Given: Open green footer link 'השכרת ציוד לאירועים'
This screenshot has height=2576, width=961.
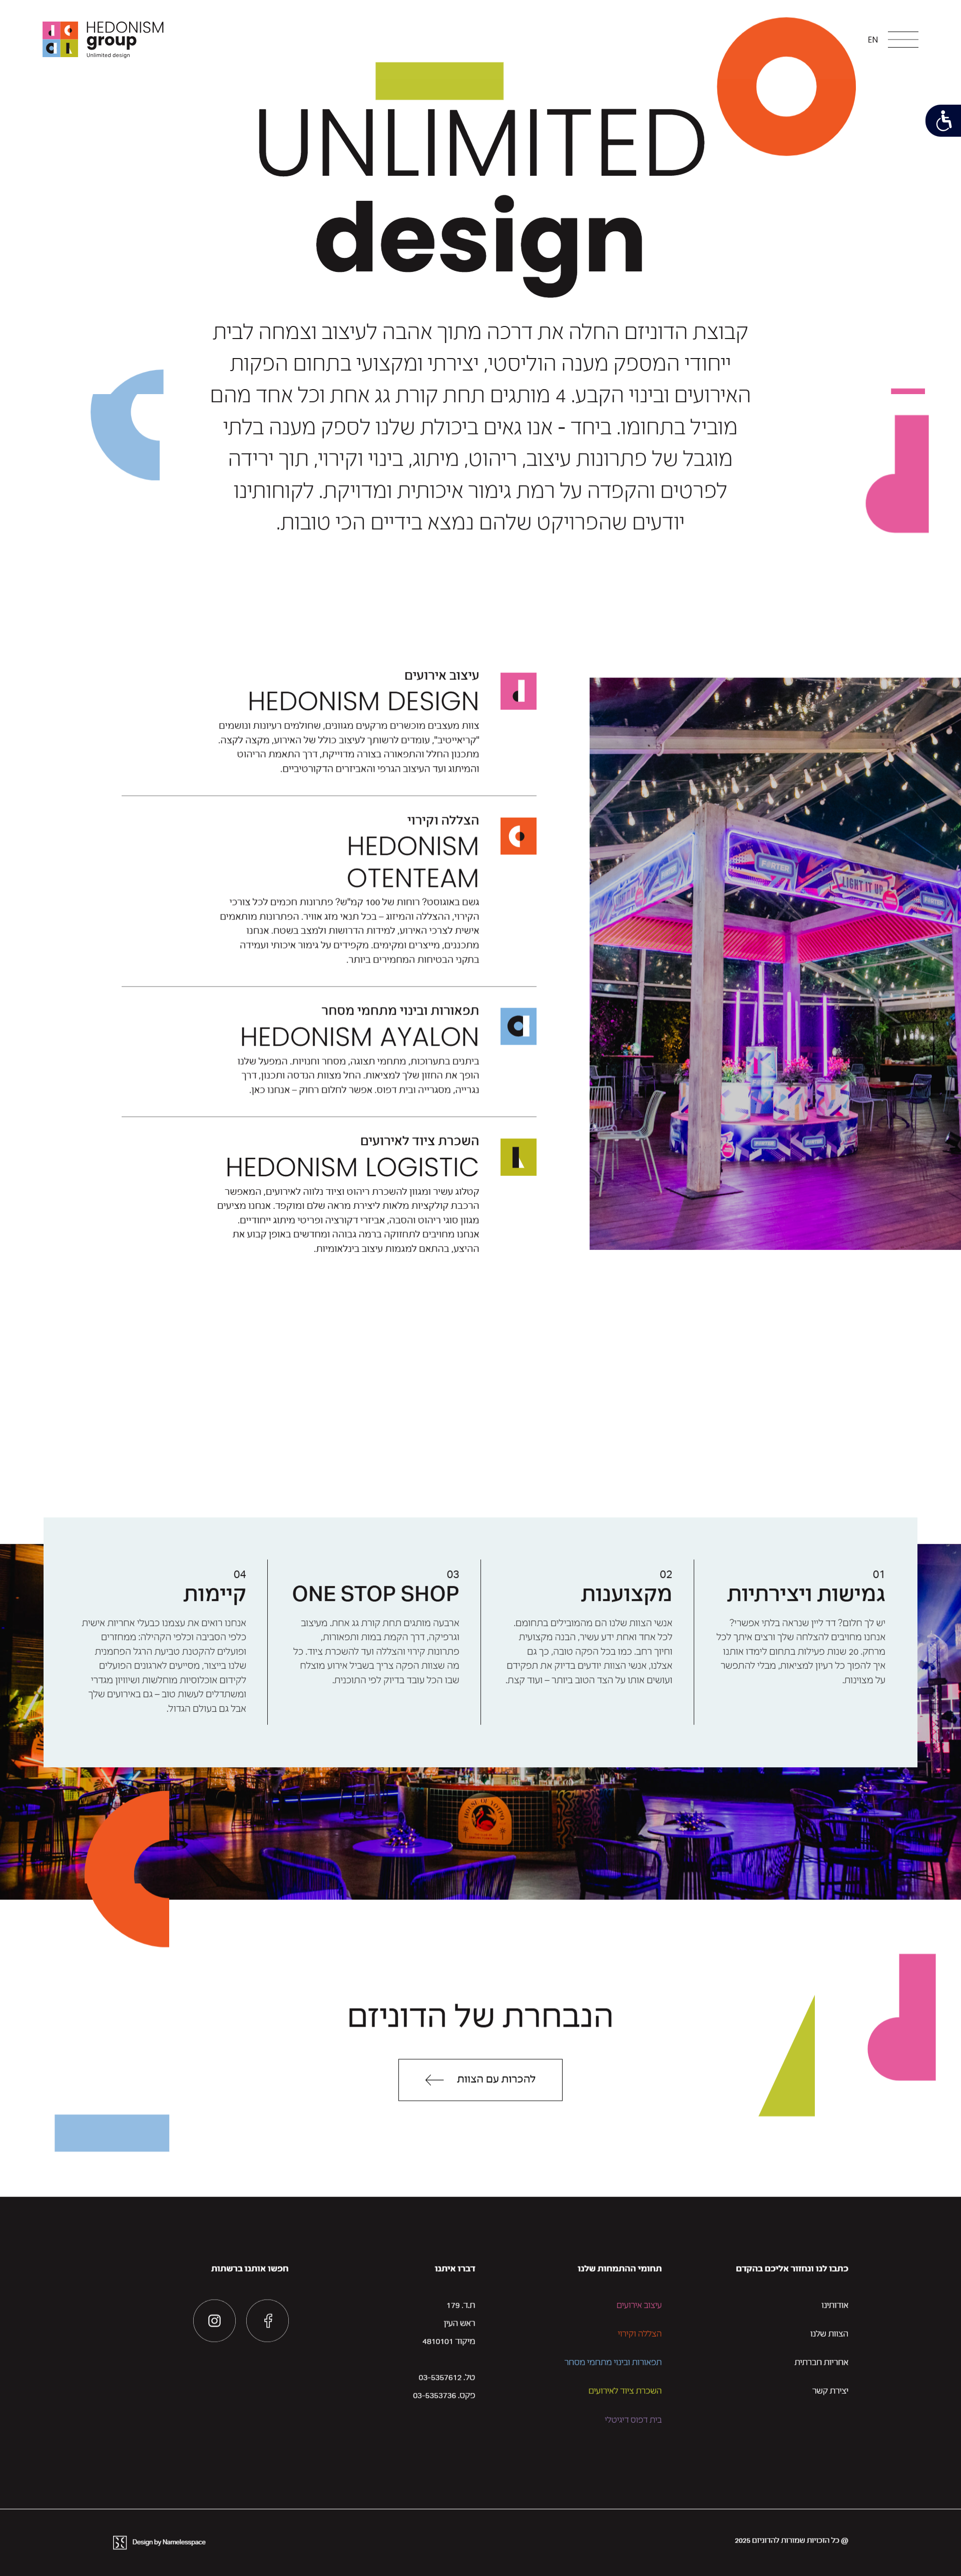Looking at the screenshot, I should [x=625, y=2391].
